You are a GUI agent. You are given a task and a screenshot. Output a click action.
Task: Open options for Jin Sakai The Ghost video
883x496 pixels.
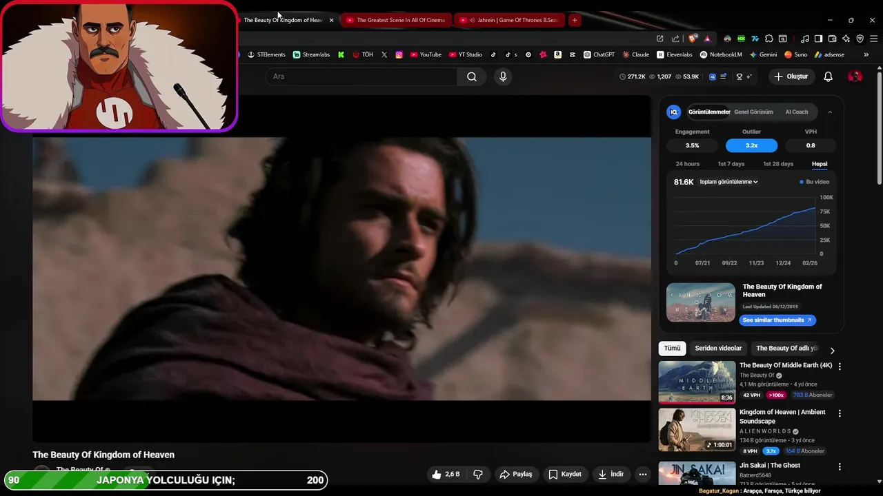pos(840,466)
